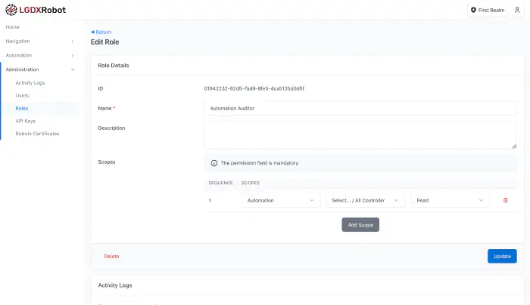Open Activity Logs in sidebar
Screen dimensions: 530x305
point(30,82)
